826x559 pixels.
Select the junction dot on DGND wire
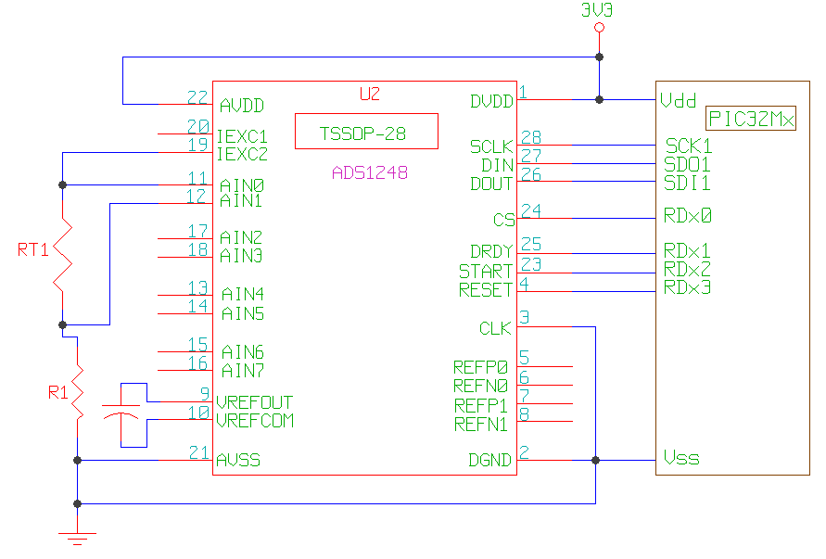point(596,461)
